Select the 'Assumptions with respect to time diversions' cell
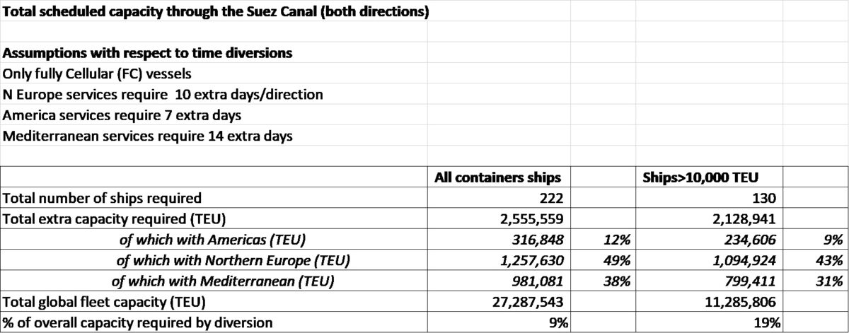The width and height of the screenshot is (849, 333). 148,54
